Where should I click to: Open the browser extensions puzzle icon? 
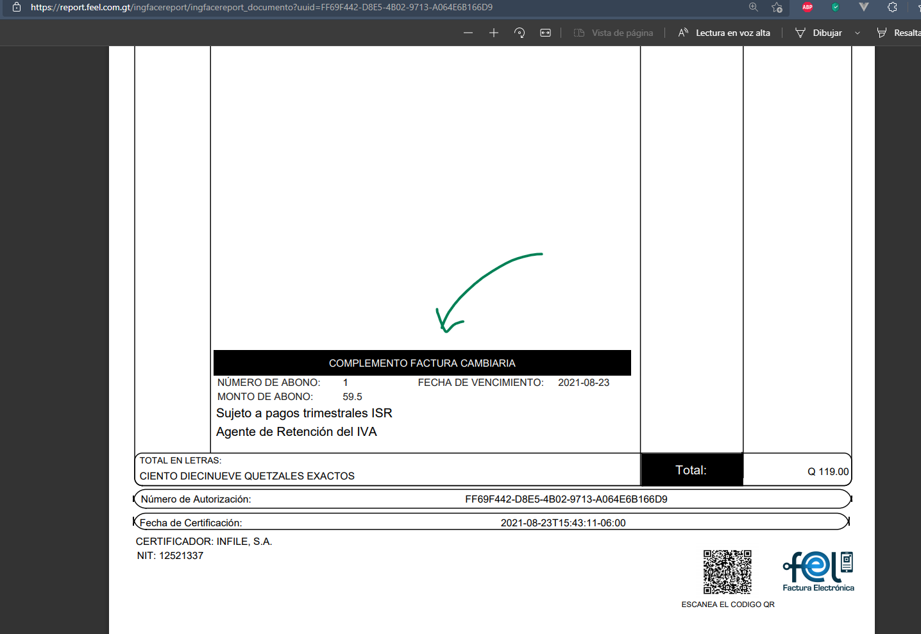[892, 7]
